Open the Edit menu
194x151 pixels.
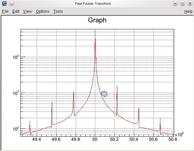16,11
